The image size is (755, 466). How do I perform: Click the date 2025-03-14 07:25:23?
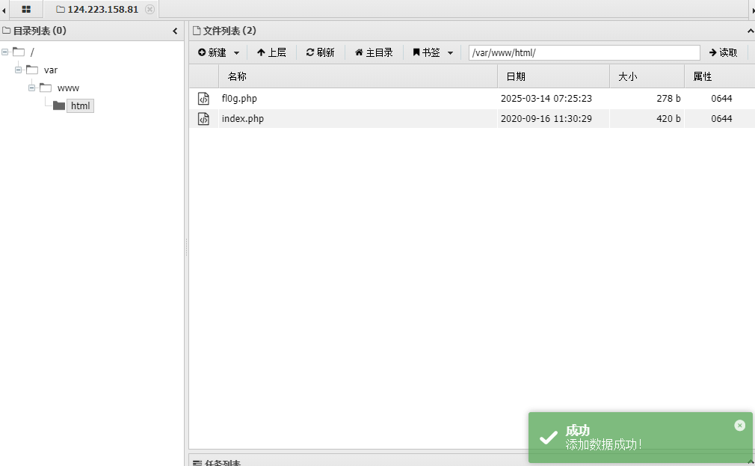click(x=546, y=98)
